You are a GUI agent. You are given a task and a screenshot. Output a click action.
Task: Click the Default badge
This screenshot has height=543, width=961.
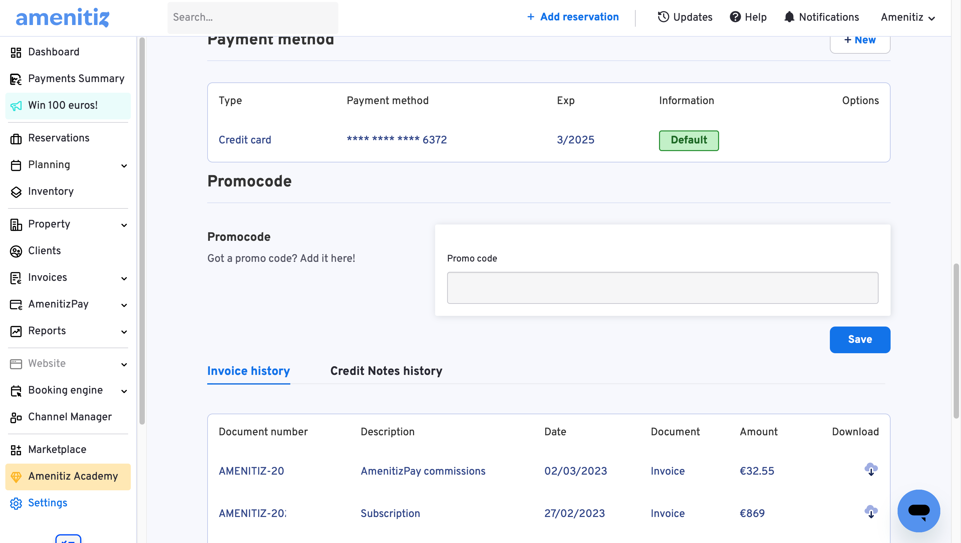tap(689, 140)
